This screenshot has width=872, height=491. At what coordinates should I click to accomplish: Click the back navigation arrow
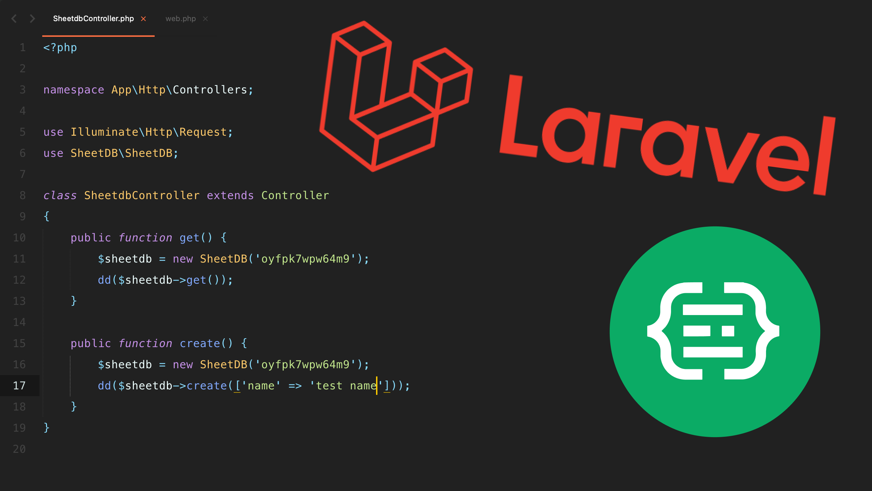coord(14,19)
